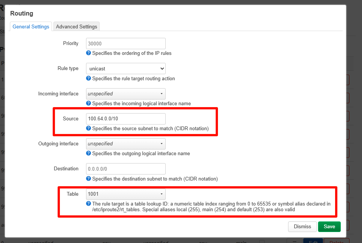Click the help icon under the Priority field

88,53
